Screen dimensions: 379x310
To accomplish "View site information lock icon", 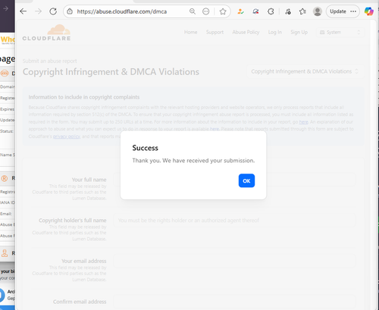I will tap(70, 11).
